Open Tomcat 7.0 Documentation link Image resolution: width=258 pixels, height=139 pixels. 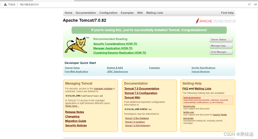pos(142,89)
